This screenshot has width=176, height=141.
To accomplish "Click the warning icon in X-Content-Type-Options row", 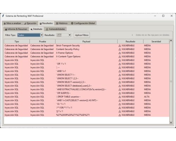I will [x=120, y=56].
